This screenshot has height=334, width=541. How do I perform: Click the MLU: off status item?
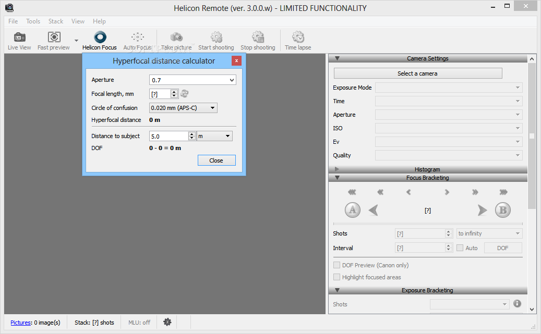click(139, 323)
